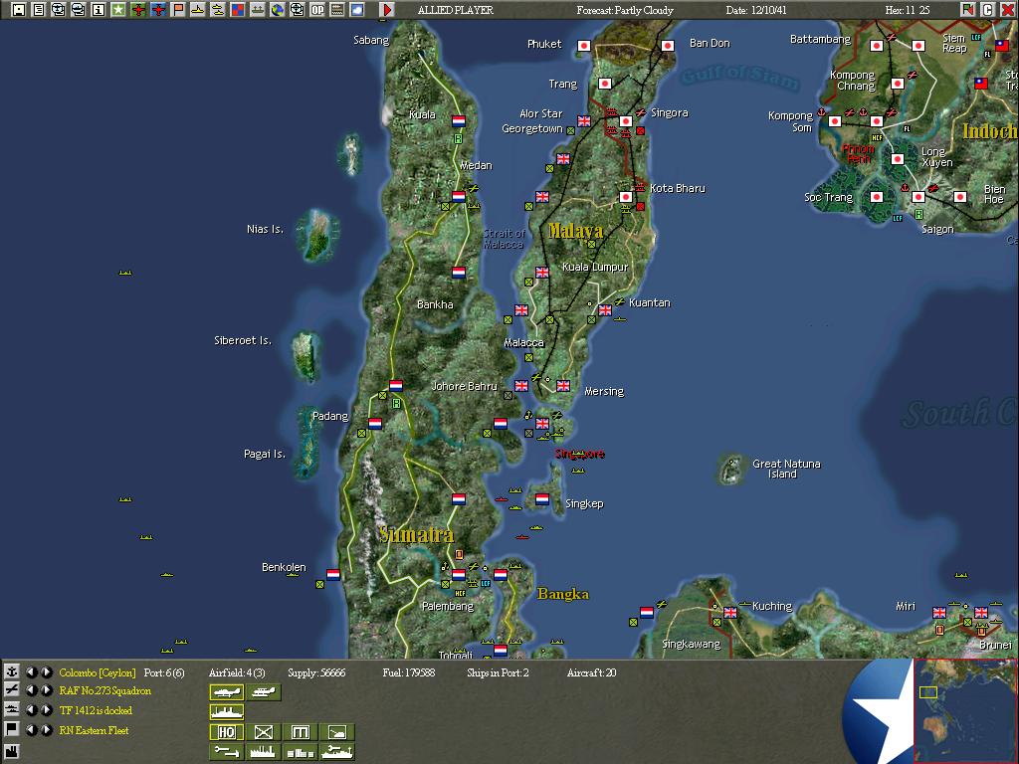
Task: Select the British flag base at Kuching
Action: tap(729, 612)
